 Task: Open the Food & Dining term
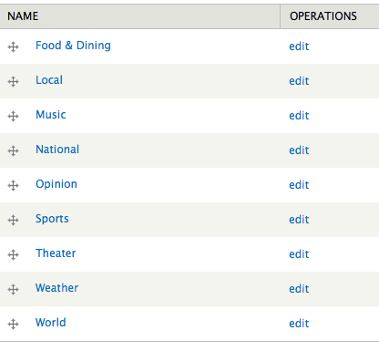(x=73, y=46)
